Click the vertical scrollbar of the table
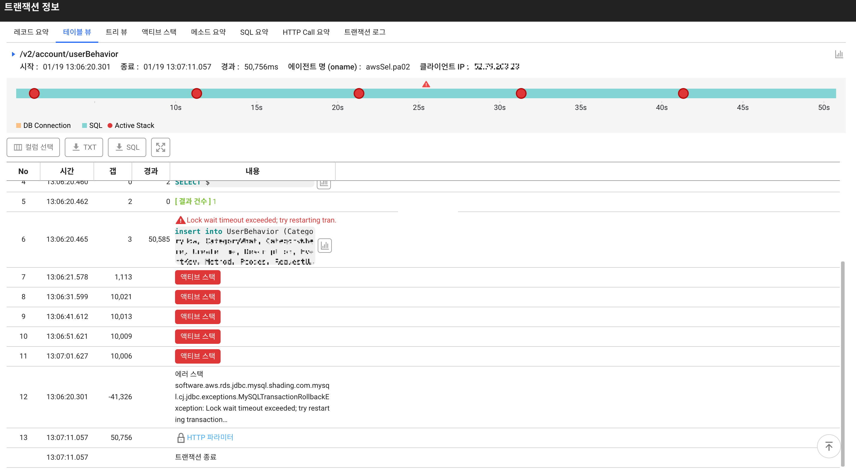This screenshot has height=472, width=856. 843,364
